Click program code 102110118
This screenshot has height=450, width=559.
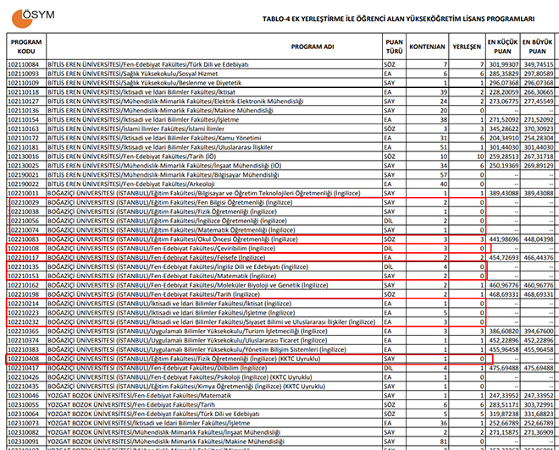(x=23, y=92)
